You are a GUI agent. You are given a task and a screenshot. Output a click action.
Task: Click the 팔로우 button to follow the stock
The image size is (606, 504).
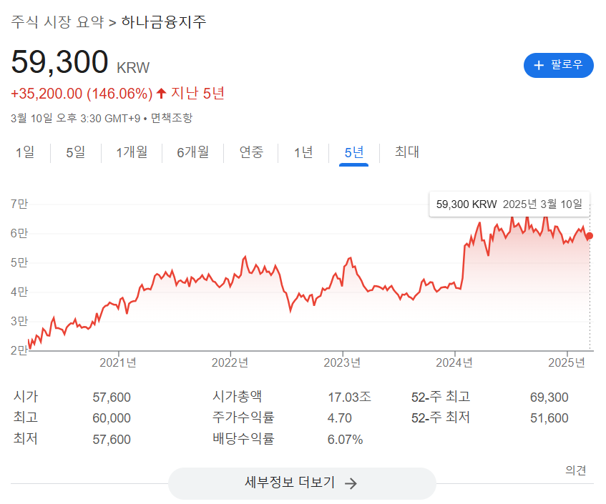tap(559, 65)
